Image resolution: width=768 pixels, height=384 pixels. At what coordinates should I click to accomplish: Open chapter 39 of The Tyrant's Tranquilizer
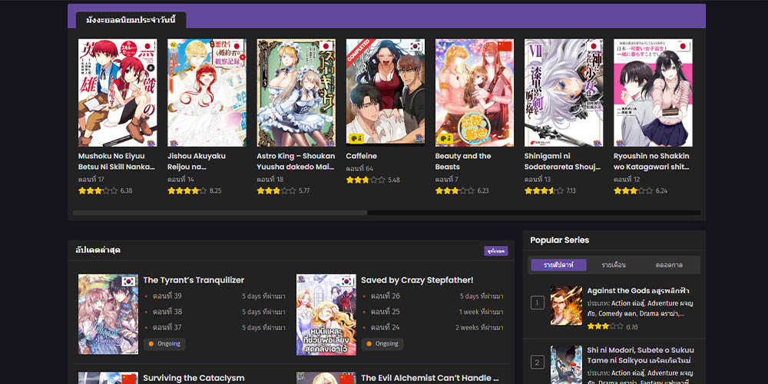[167, 296]
